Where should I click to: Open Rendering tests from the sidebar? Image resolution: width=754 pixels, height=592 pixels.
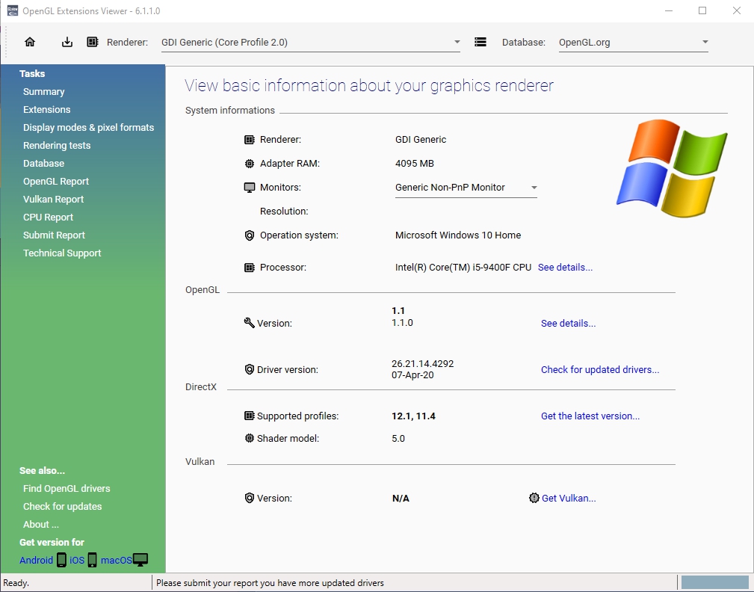coord(57,145)
